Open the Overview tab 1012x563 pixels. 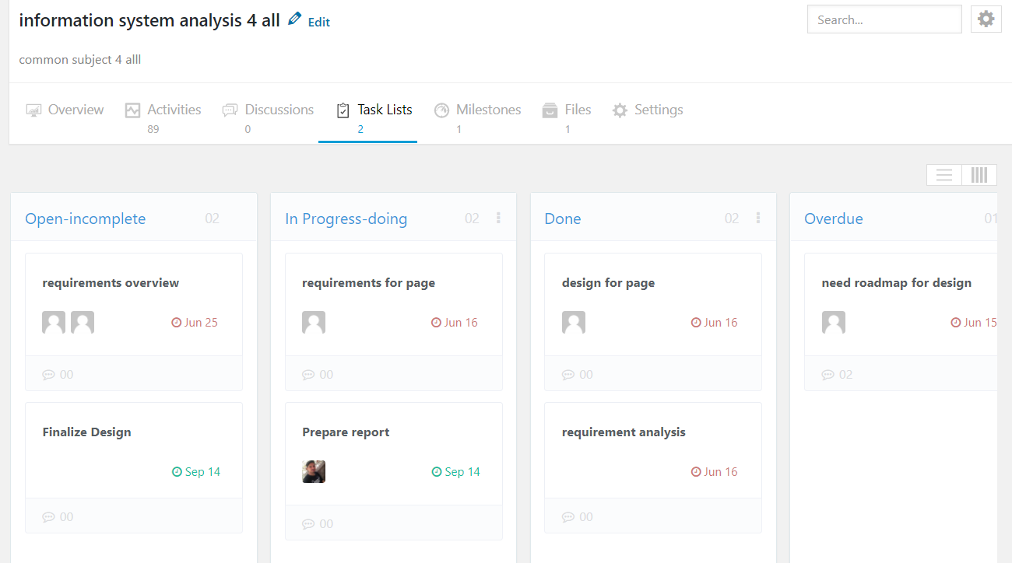[65, 110]
